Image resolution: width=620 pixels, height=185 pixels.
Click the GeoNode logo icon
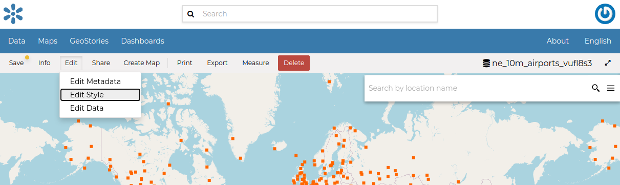pos(13,14)
